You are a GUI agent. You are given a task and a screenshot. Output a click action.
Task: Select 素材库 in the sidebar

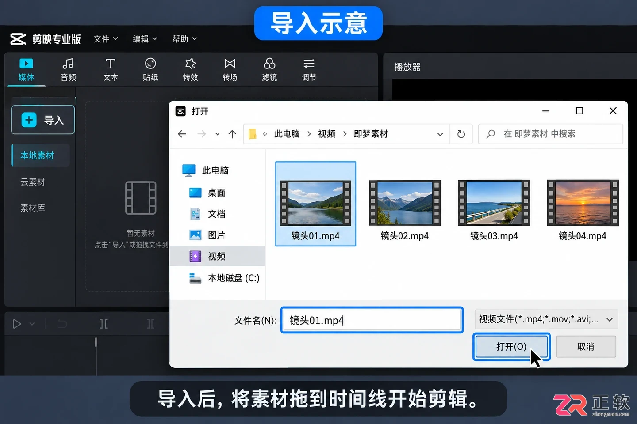(x=33, y=208)
